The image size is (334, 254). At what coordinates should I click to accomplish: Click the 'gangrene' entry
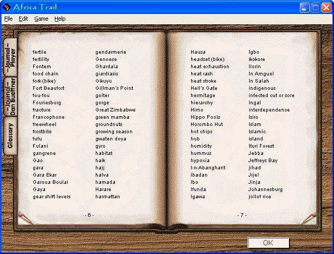pyautogui.click(x=44, y=153)
